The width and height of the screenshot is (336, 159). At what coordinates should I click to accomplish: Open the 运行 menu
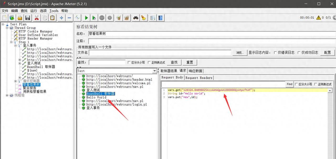coord(34,11)
